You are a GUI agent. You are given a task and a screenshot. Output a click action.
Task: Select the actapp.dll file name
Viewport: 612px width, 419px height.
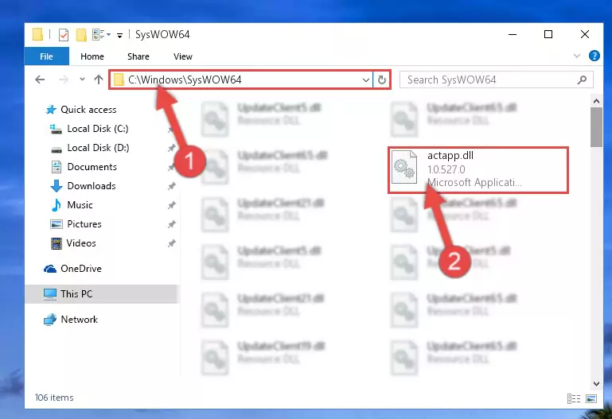point(450,156)
